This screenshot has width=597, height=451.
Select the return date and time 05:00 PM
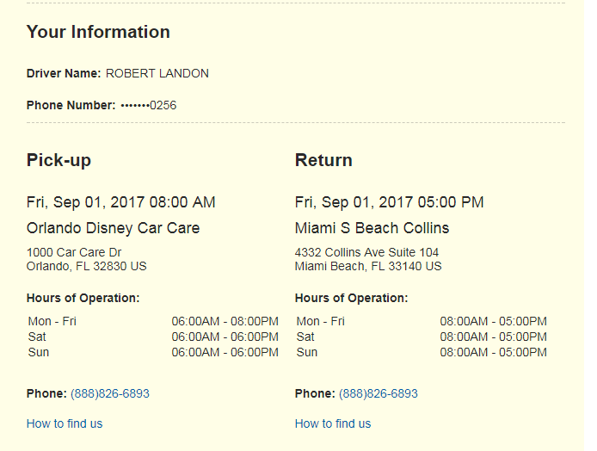(x=390, y=203)
